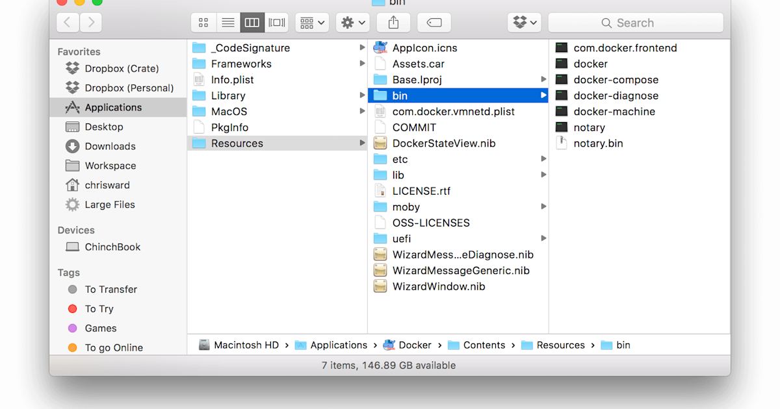Select the moby folder
Image resolution: width=780 pixels, height=409 pixels.
click(x=458, y=207)
